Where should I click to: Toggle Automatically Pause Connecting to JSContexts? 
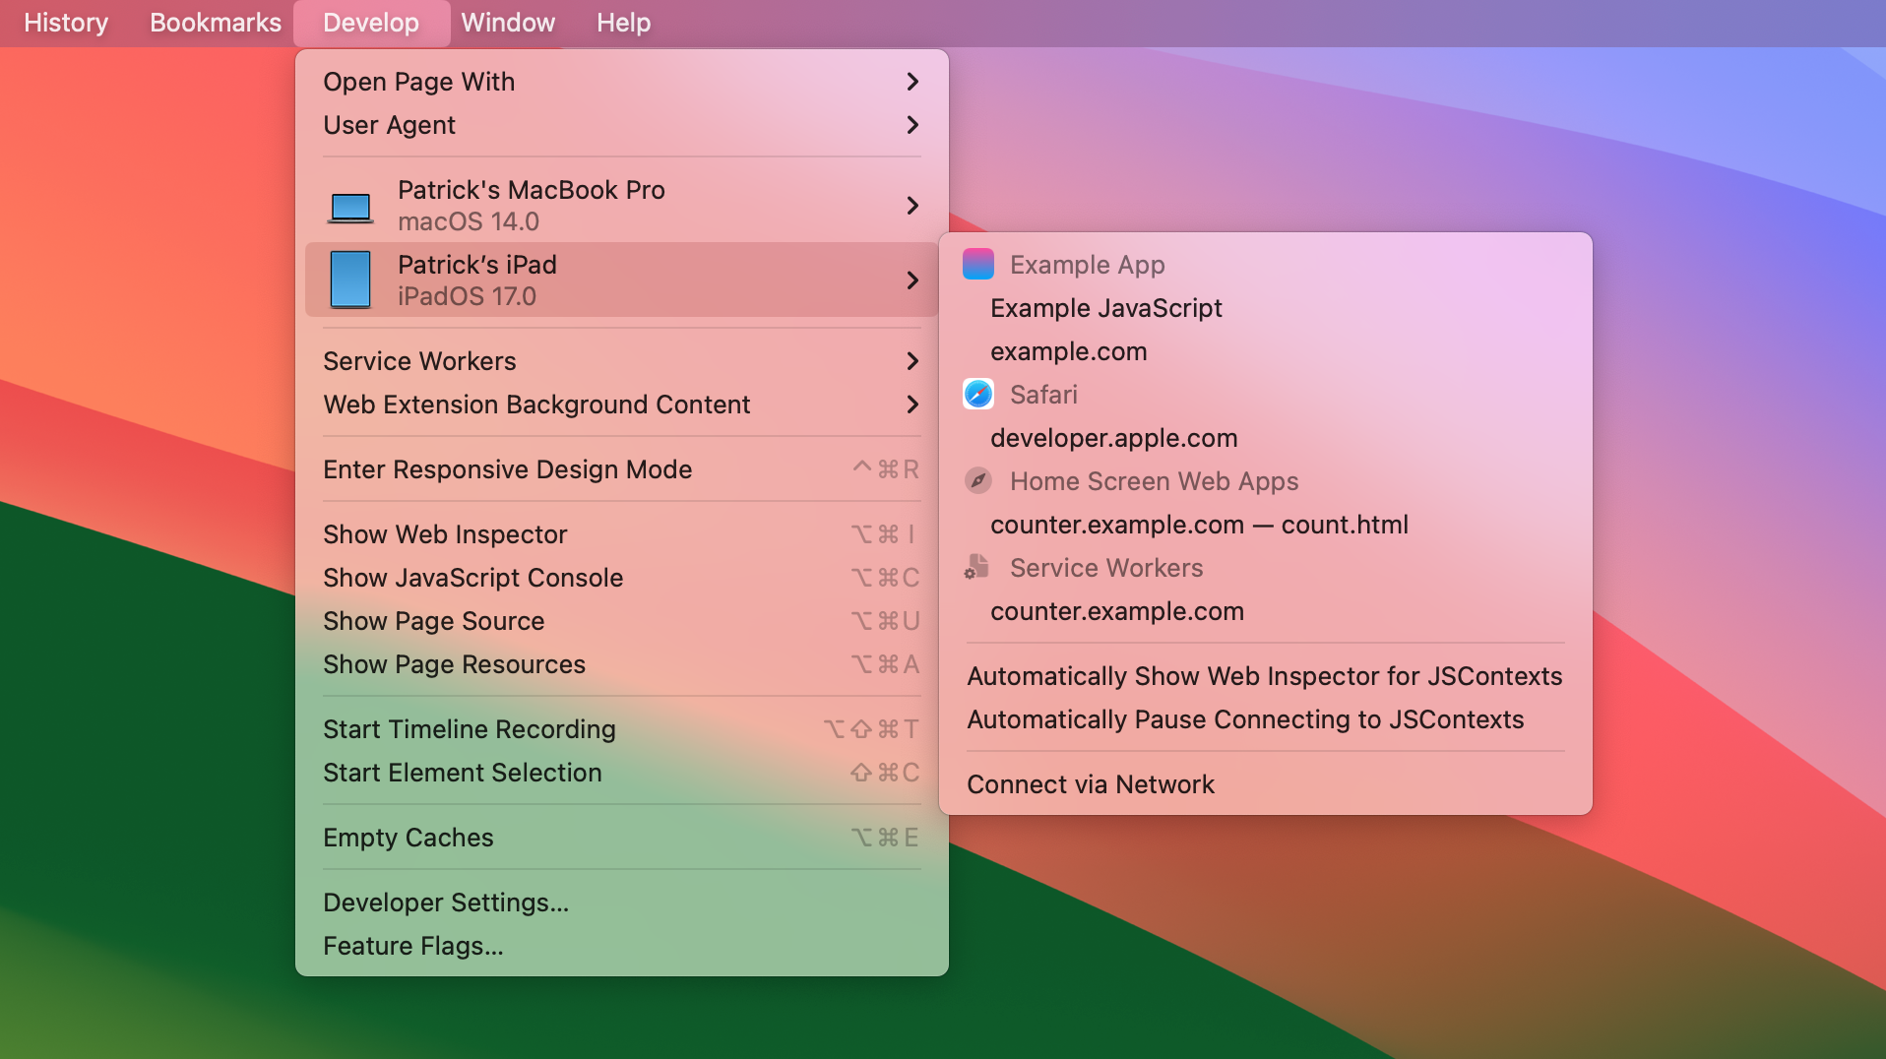coord(1265,719)
